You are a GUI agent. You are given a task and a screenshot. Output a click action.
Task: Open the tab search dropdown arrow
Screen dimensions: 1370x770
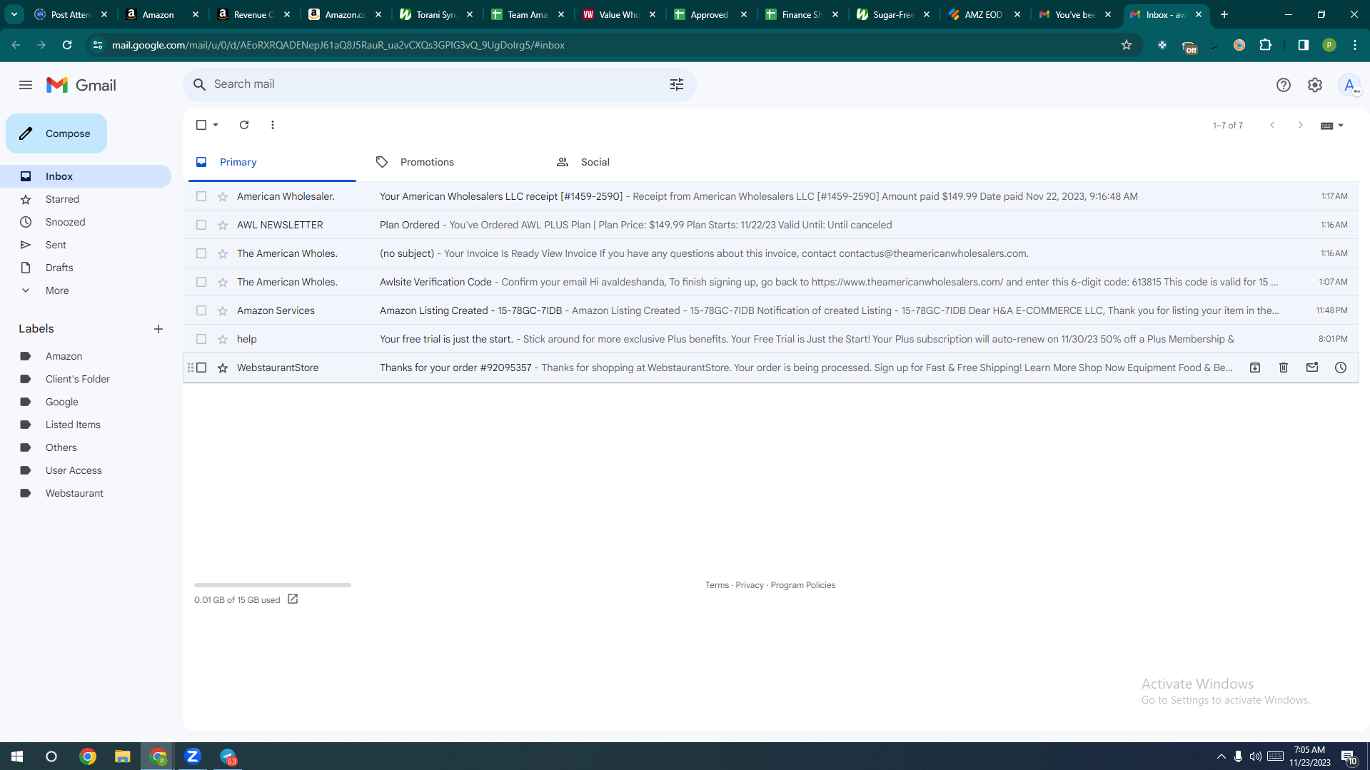(x=14, y=14)
